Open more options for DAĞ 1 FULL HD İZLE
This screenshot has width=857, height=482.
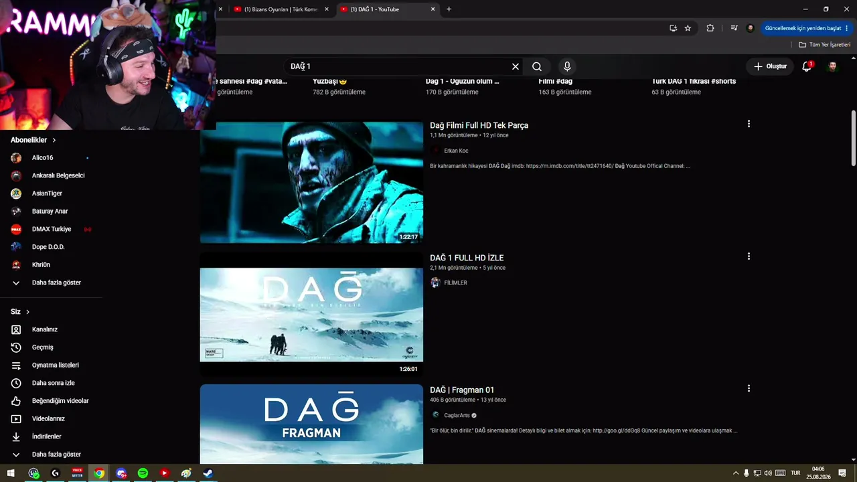point(749,256)
